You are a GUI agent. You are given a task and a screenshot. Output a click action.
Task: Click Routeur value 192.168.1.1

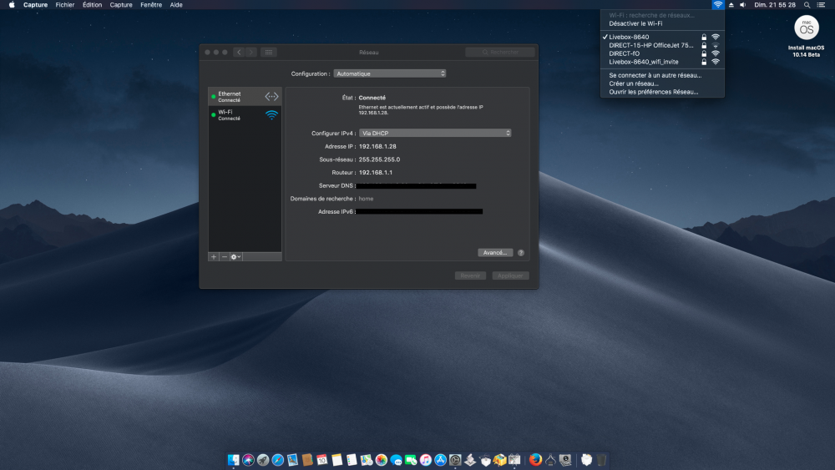pyautogui.click(x=376, y=173)
